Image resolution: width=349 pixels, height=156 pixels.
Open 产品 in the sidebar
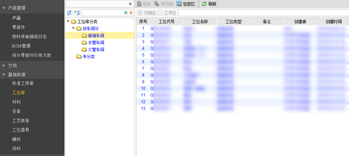[16, 18]
